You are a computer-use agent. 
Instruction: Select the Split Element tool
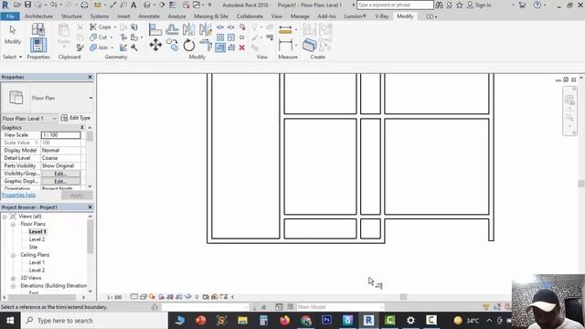pyautogui.click(x=220, y=27)
